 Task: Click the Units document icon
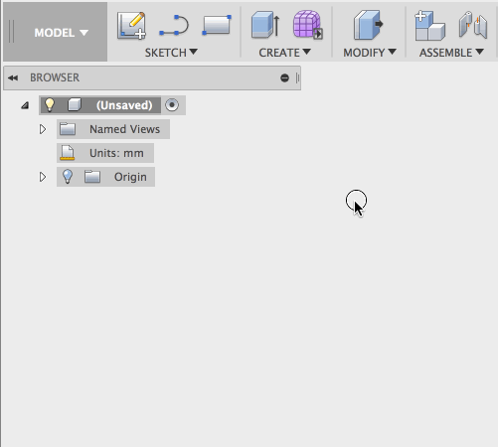tap(68, 153)
